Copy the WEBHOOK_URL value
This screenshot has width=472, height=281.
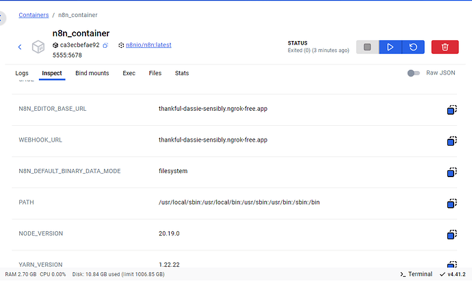point(452,141)
